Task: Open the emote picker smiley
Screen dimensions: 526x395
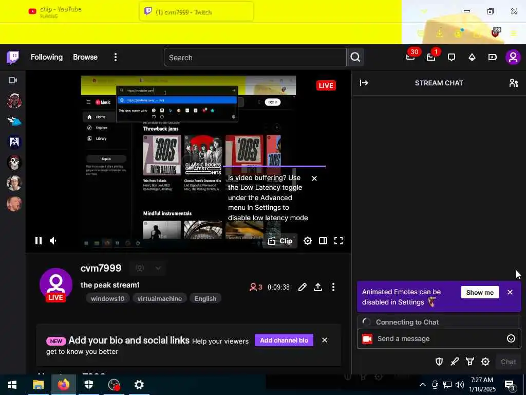Action: click(511, 338)
